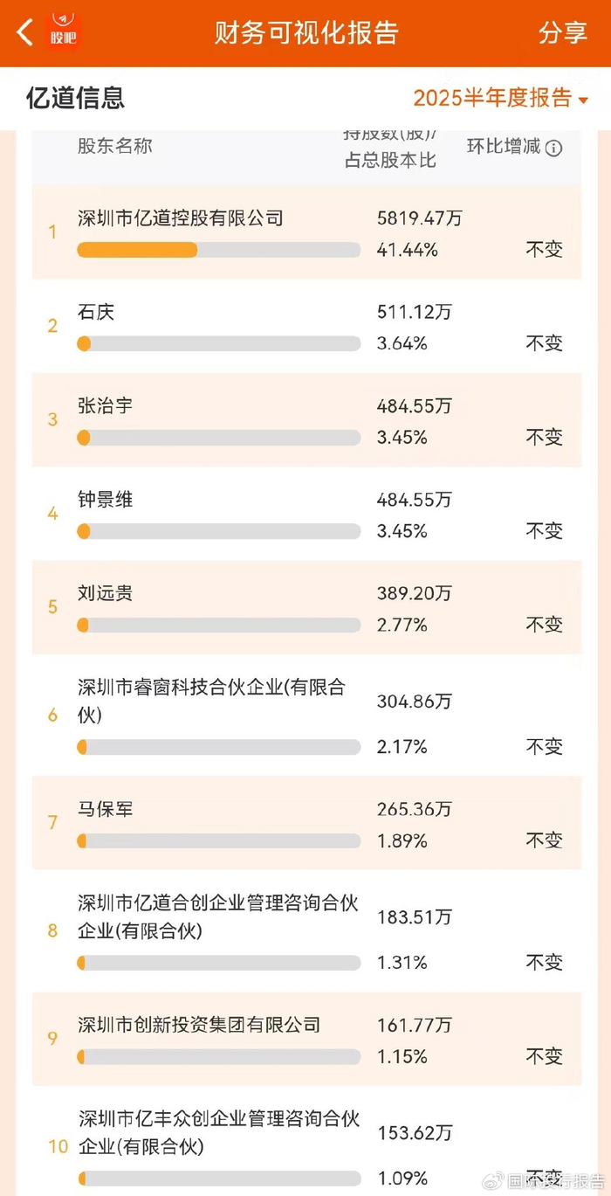This screenshot has width=611, height=1196.
Task: Tap the 41.44% orange progress bar
Action: coord(137,250)
